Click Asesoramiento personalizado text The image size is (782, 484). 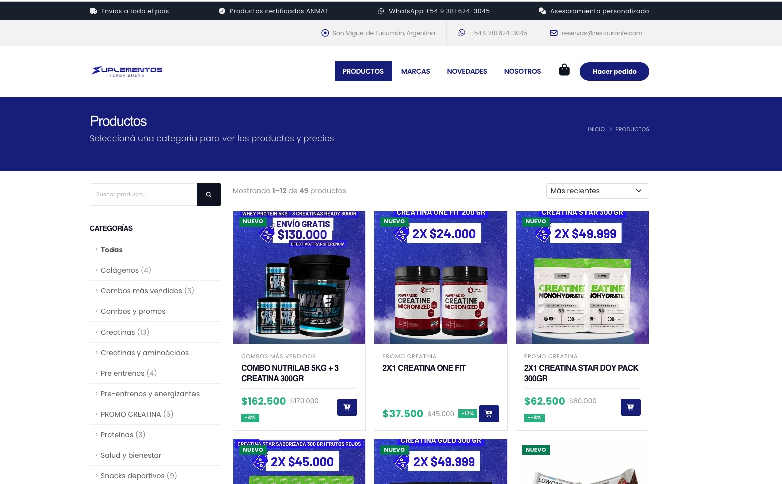coord(600,11)
